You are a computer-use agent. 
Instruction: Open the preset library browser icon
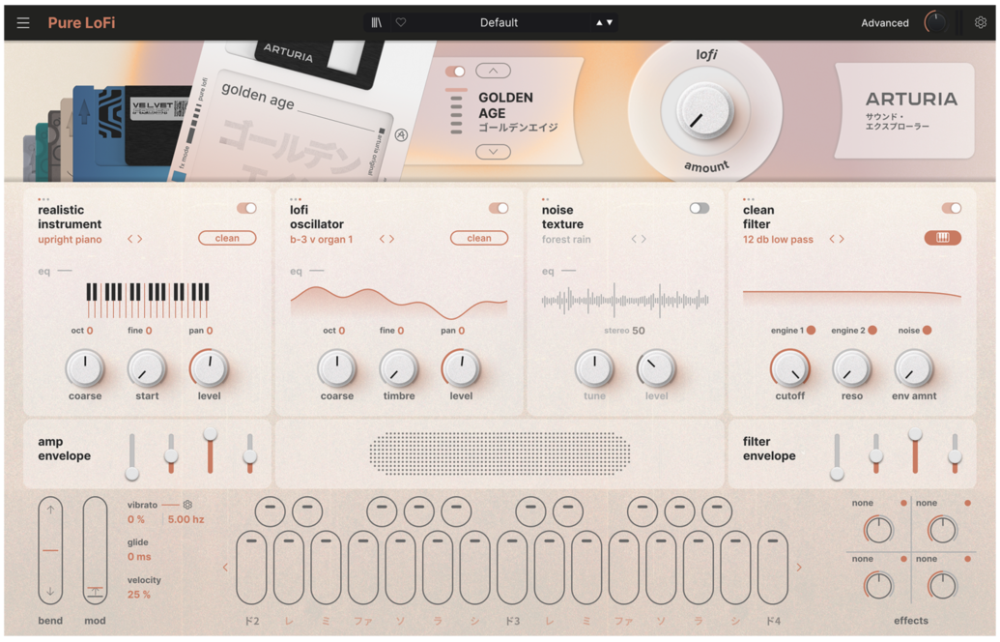(x=376, y=22)
